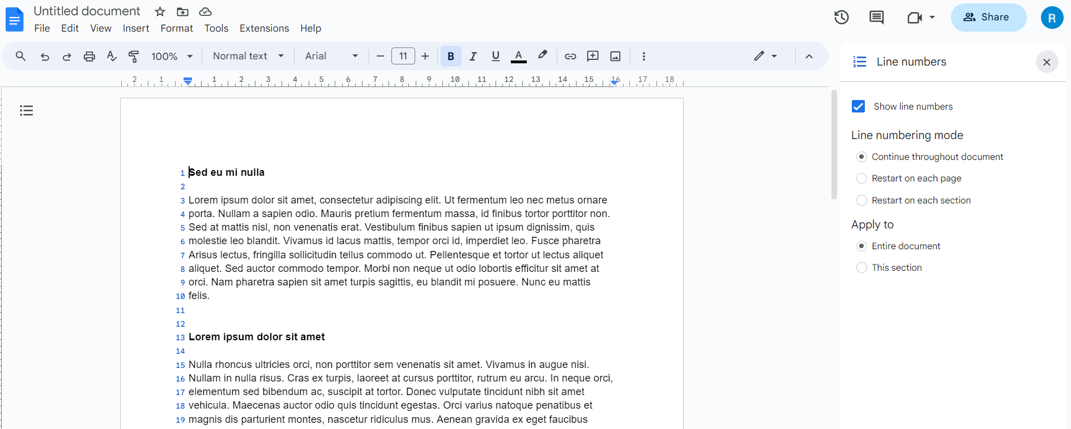
Task: Close the Line numbers sidebar
Action: click(1047, 62)
